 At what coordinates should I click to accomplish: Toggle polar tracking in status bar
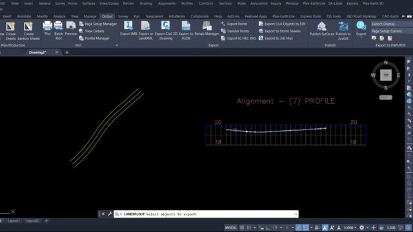pyautogui.click(x=276, y=227)
